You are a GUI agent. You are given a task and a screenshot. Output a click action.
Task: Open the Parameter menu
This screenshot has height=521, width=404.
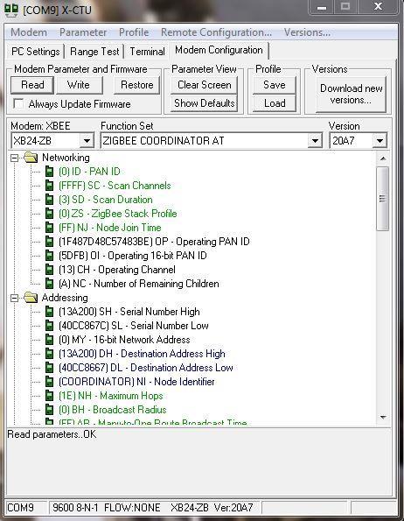click(83, 32)
